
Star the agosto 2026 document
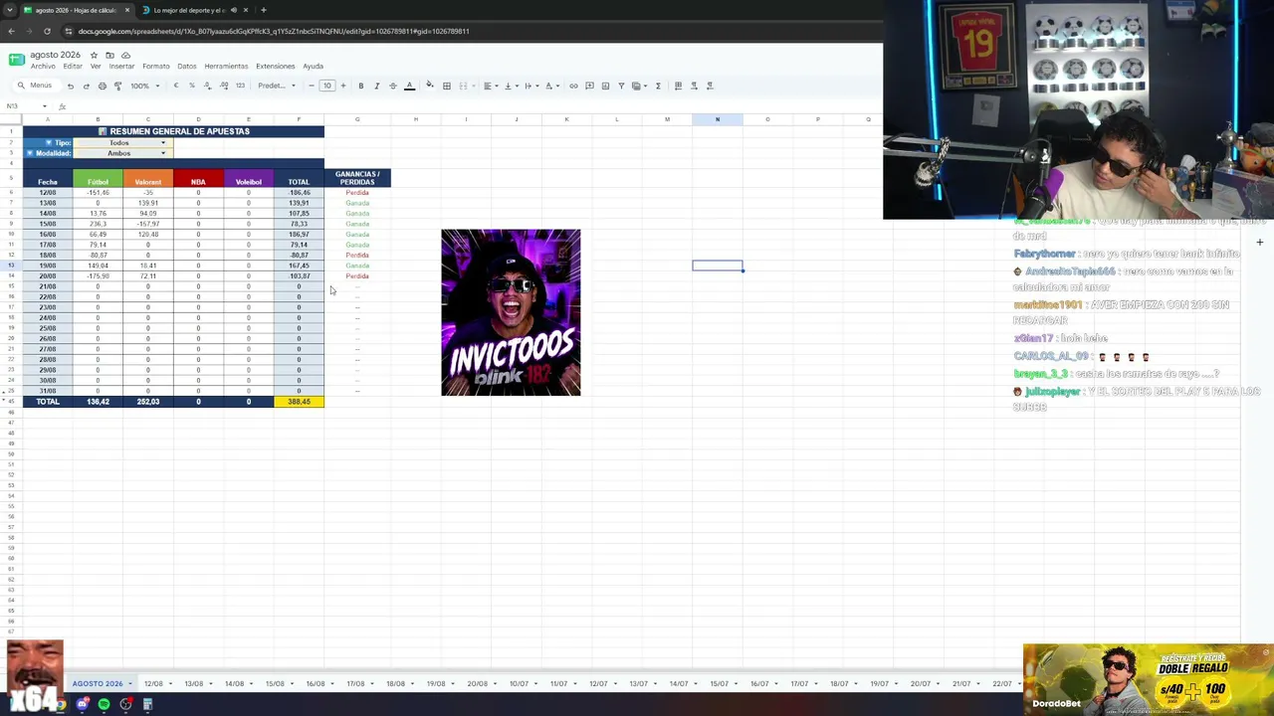click(94, 55)
